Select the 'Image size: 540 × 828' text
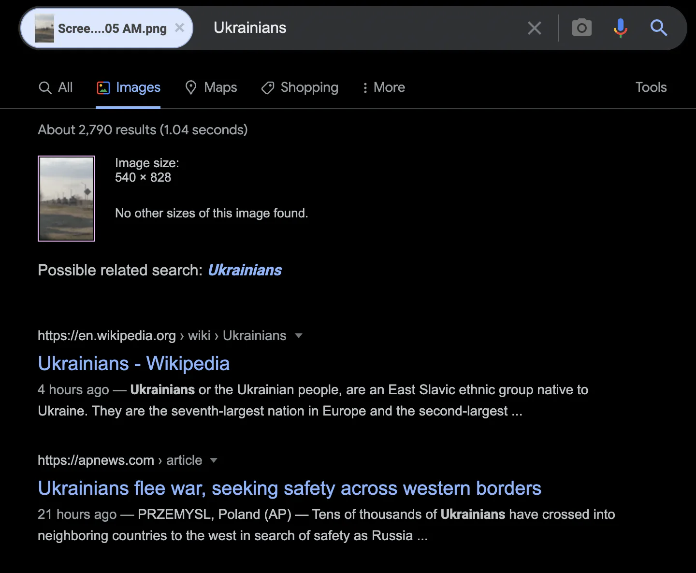Screen dimensions: 696x573 [x=147, y=170]
